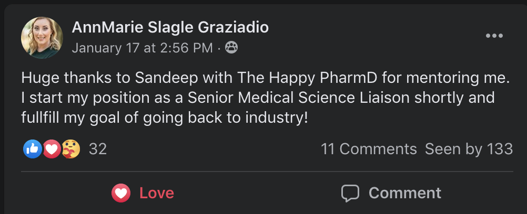
Task: View the 32 reactions count
Action: (98, 149)
